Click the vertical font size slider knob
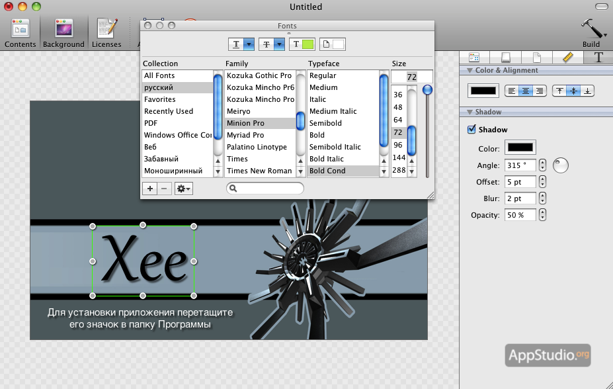This screenshot has width=613, height=389. (427, 90)
